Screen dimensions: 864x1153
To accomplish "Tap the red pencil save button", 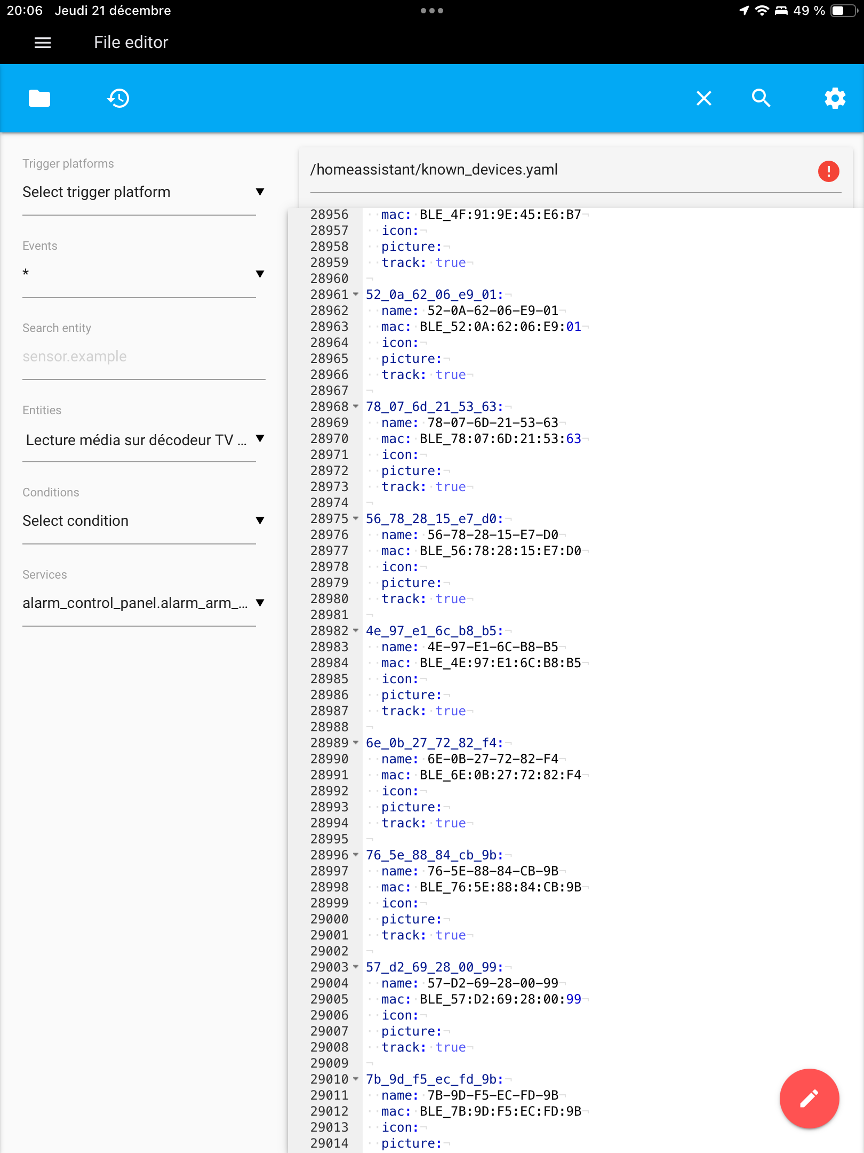I will tap(809, 1098).
